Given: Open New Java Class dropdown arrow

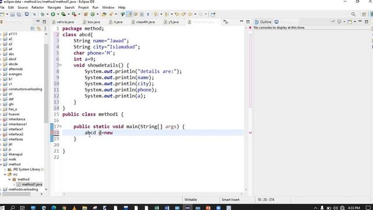Looking at the screenshot, I should click(x=97, y=14).
